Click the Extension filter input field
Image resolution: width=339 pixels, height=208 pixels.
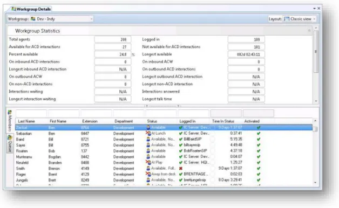tap(96, 113)
